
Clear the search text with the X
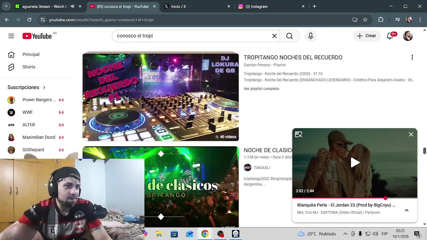[275, 36]
